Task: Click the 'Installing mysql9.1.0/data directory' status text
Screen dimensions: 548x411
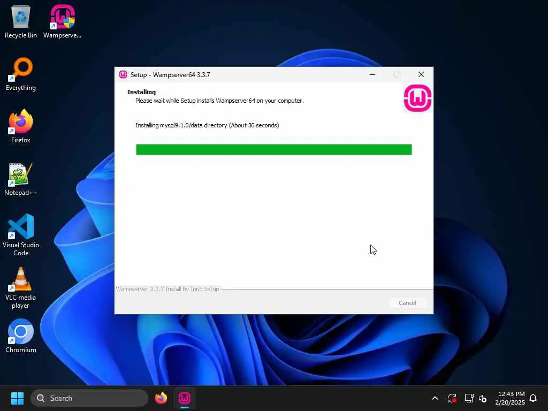Action: [x=207, y=125]
